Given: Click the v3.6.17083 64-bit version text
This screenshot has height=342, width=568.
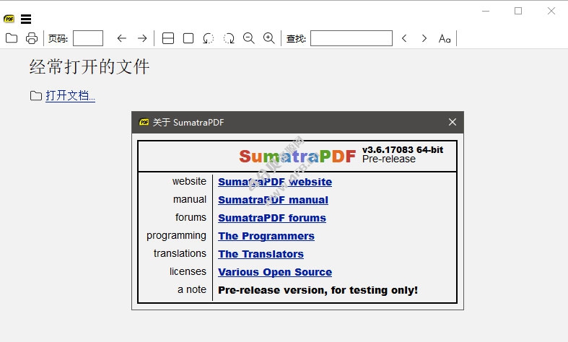Looking at the screenshot, I should [403, 149].
